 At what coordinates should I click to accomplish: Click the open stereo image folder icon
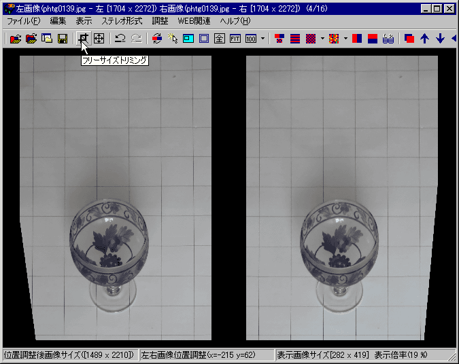[16, 39]
